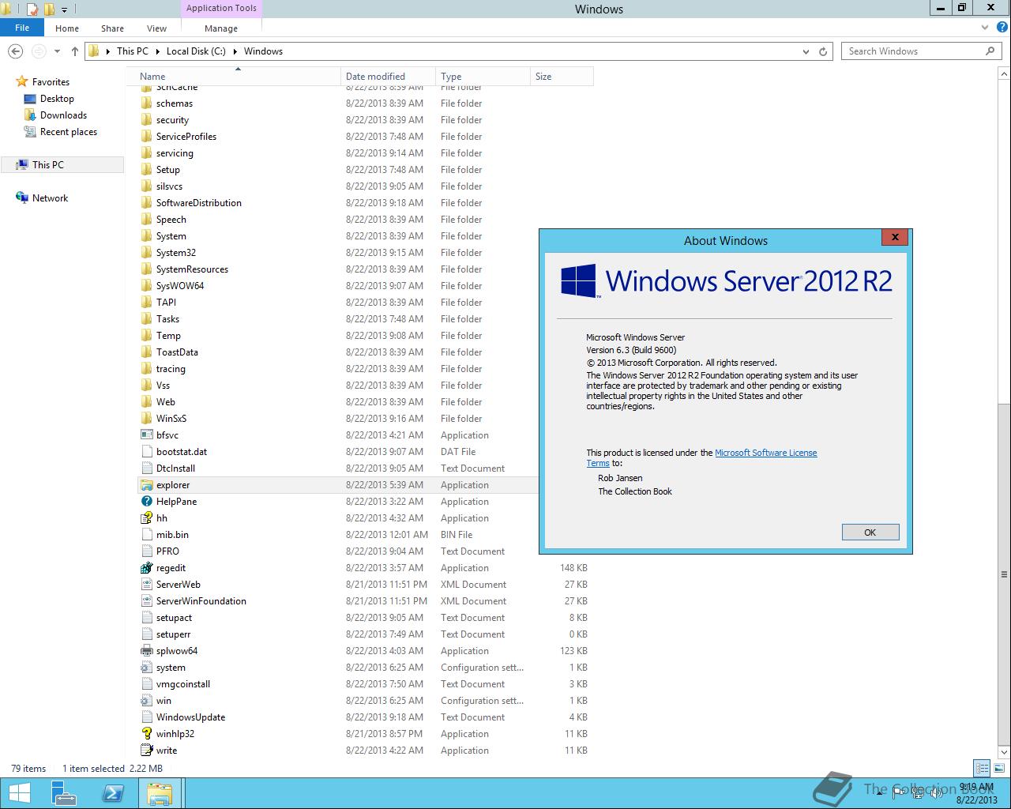Open the recent locations dropdown arrow

click(57, 51)
